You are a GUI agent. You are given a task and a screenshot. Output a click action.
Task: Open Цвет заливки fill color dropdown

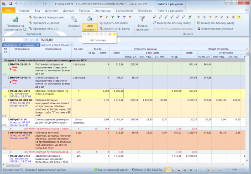point(89,27)
